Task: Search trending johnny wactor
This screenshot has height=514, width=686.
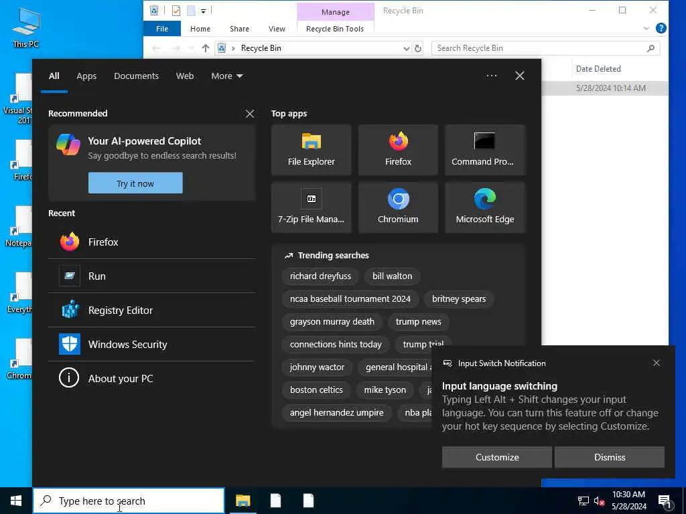Action: pos(317,367)
